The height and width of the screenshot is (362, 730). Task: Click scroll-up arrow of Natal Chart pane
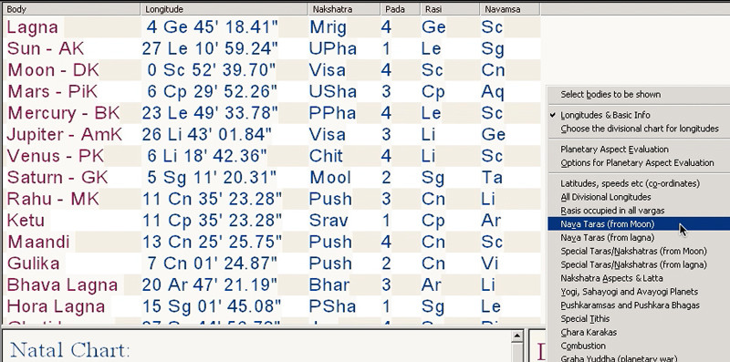pos(516,336)
